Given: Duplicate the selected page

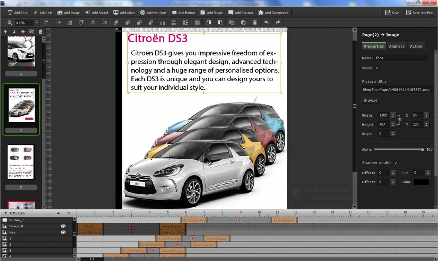Looking at the screenshot, I should 32,32.
